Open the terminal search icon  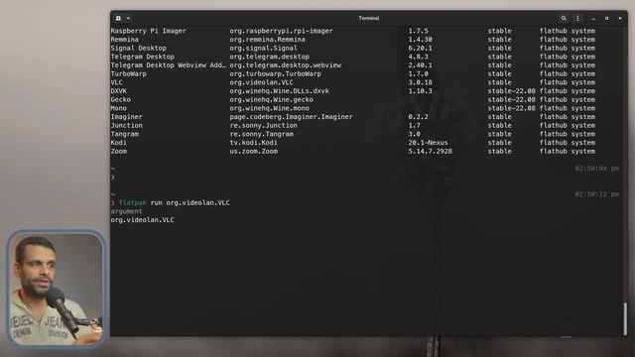[x=564, y=18]
